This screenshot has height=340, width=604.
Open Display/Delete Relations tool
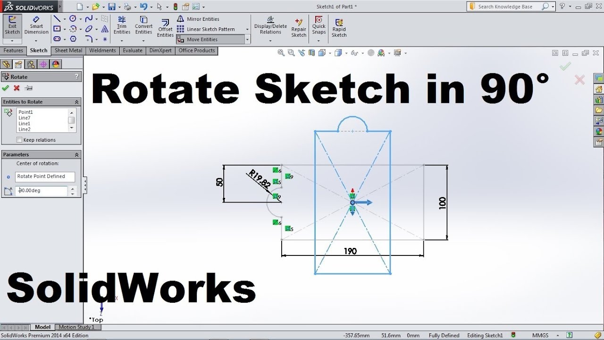point(270,25)
